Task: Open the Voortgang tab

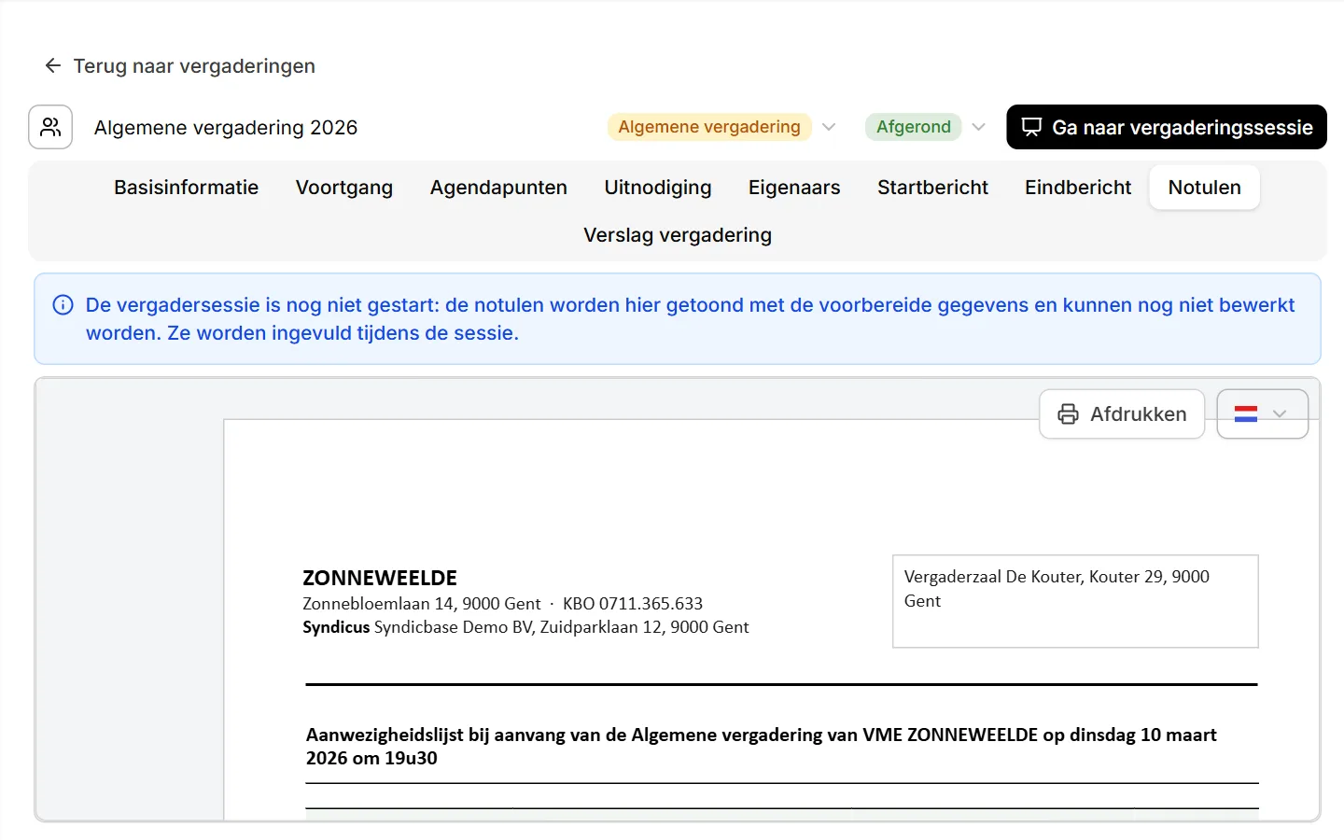Action: 344,188
